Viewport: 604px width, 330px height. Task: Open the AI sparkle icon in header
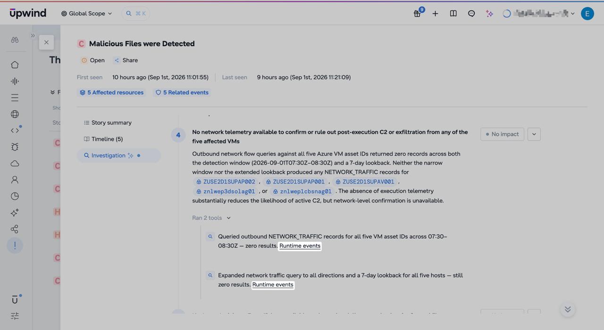489,14
